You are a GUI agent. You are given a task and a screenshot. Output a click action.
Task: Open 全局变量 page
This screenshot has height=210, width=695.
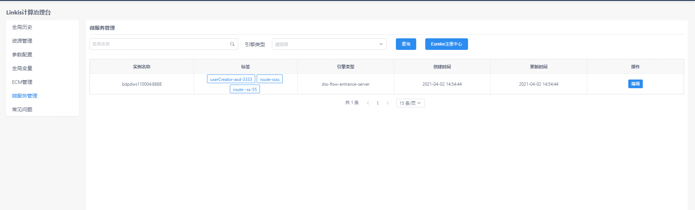click(22, 68)
